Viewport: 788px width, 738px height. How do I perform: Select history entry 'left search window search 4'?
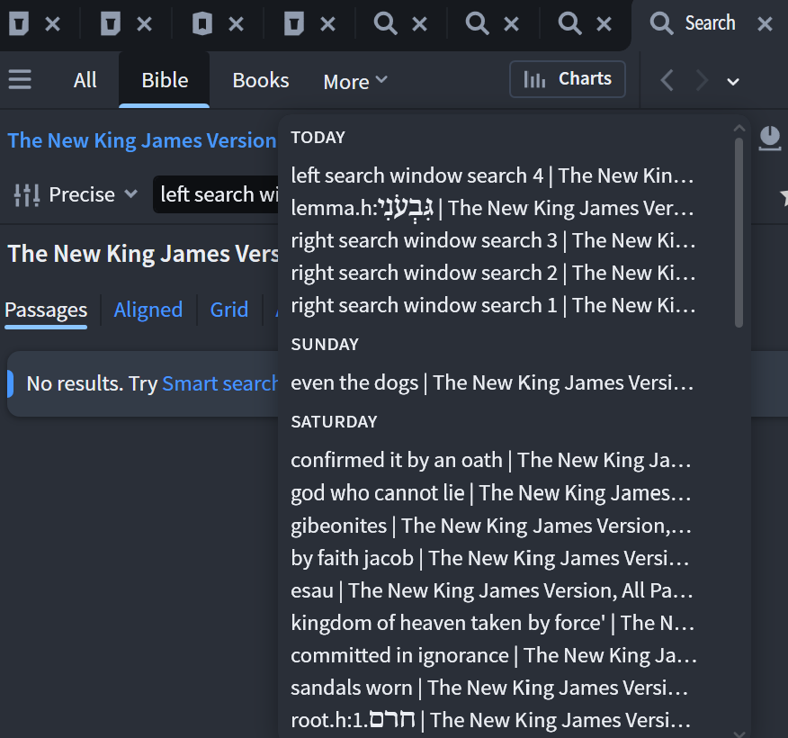[493, 176]
